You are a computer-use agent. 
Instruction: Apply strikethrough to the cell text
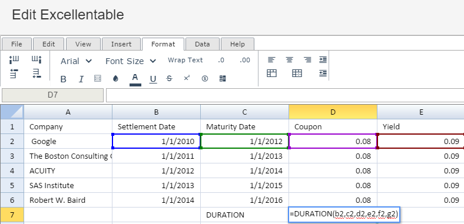(169, 79)
